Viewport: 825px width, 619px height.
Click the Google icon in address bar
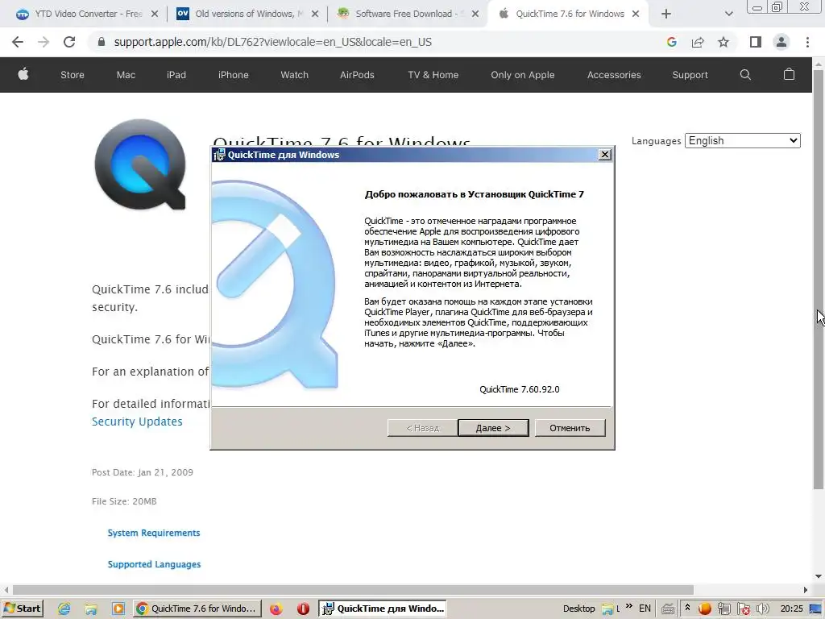pos(671,42)
